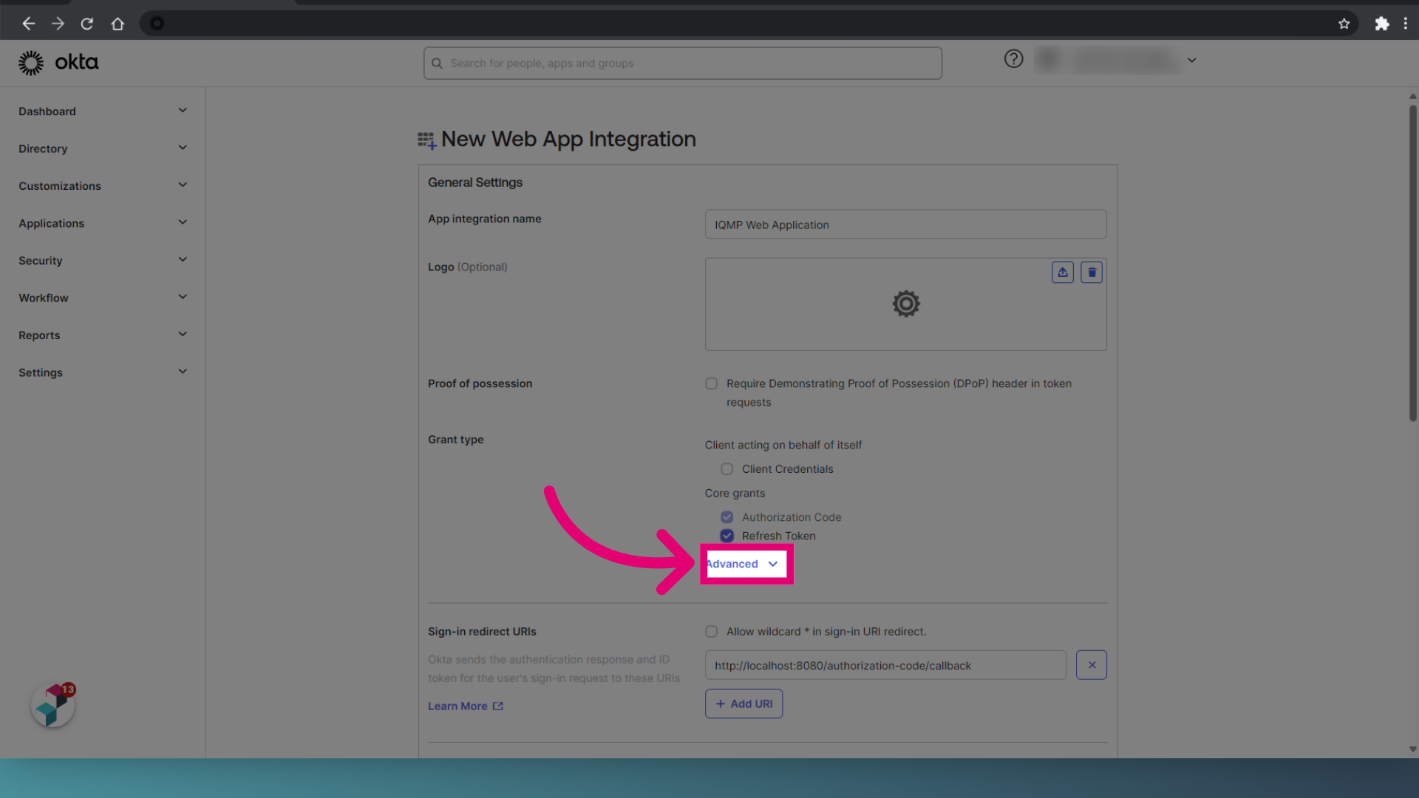Enable Require DPoP header checkbox
The image size is (1419, 798).
tap(711, 383)
